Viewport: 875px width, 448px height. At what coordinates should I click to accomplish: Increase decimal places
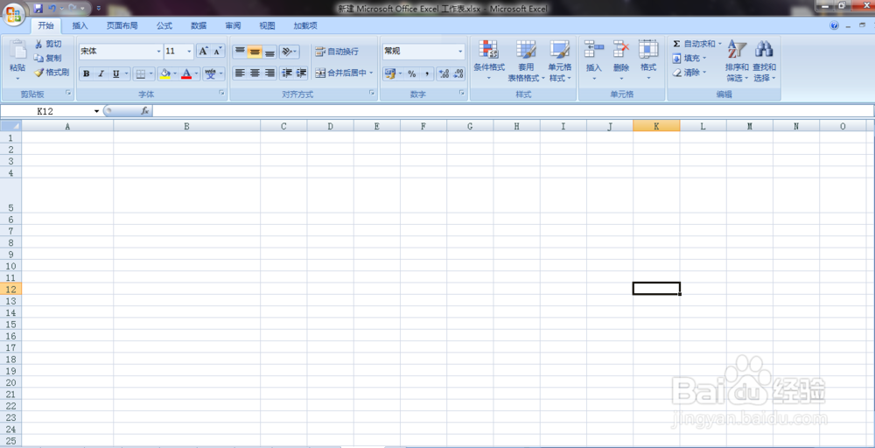pos(444,73)
